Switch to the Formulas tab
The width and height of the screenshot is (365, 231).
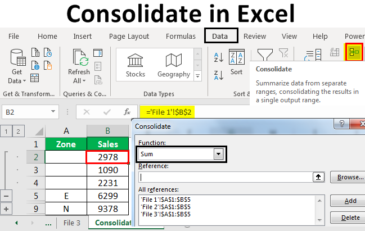[x=181, y=37]
